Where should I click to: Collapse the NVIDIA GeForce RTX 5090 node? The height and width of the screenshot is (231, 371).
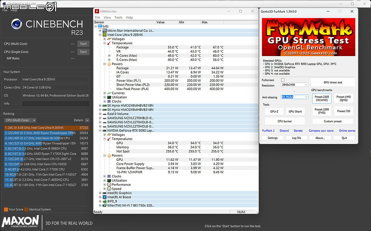[100, 130]
